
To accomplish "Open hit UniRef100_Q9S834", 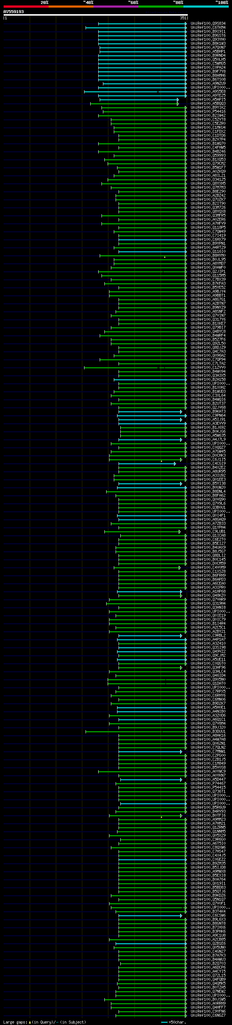I will pyautogui.click(x=208, y=24).
